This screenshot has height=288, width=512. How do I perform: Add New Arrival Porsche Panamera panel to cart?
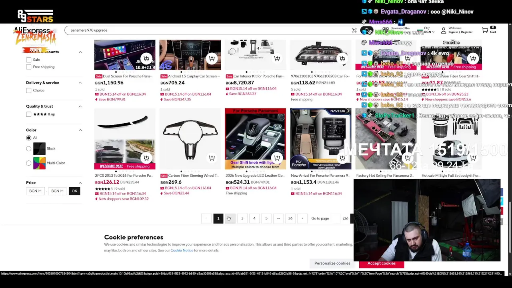(342, 158)
